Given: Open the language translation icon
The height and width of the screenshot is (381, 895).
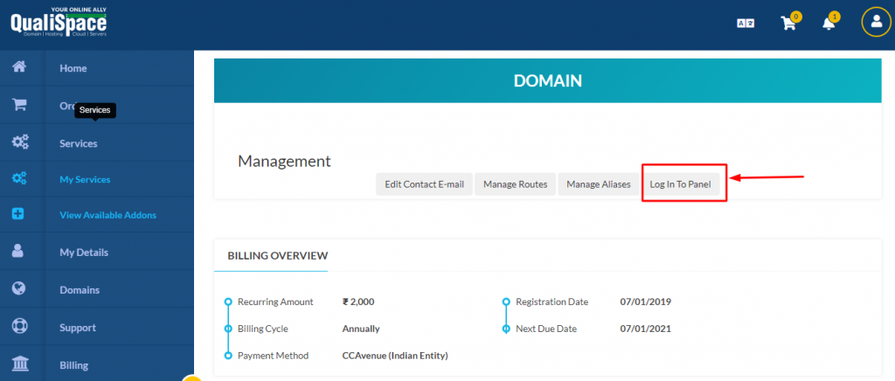Looking at the screenshot, I should coord(746,24).
